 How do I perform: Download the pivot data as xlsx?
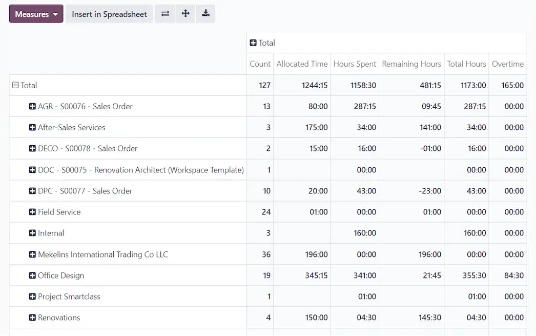[206, 14]
